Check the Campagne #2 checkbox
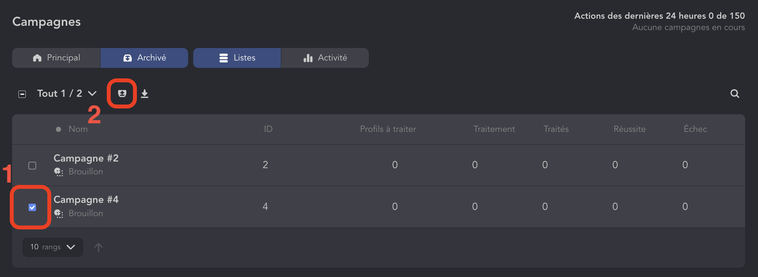Viewport: 758px width, 277px height. coord(32,165)
